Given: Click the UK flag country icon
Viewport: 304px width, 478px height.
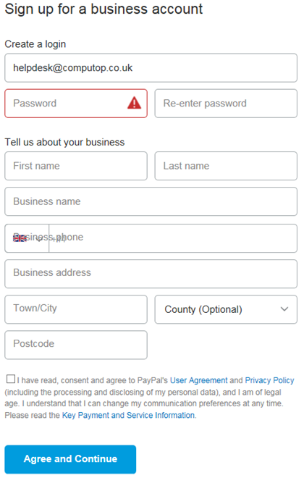Looking at the screenshot, I should pyautogui.click(x=20, y=238).
